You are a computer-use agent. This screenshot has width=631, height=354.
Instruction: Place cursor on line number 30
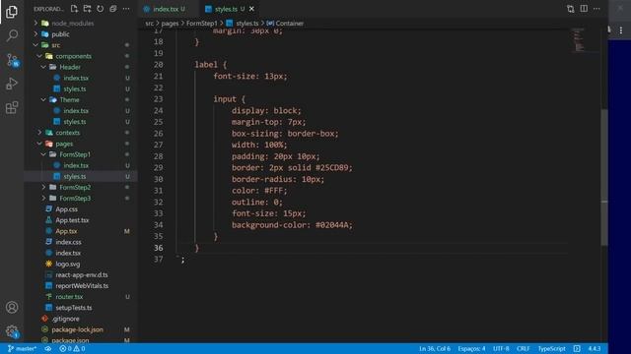tap(158, 179)
